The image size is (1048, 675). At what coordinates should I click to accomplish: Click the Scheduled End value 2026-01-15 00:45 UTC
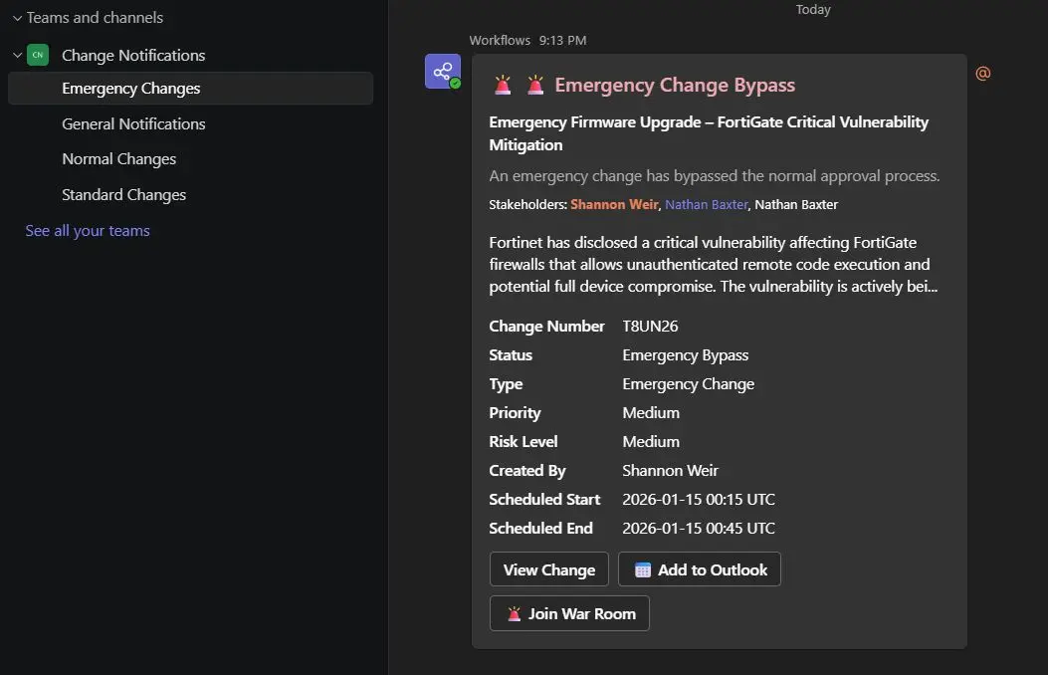699,528
